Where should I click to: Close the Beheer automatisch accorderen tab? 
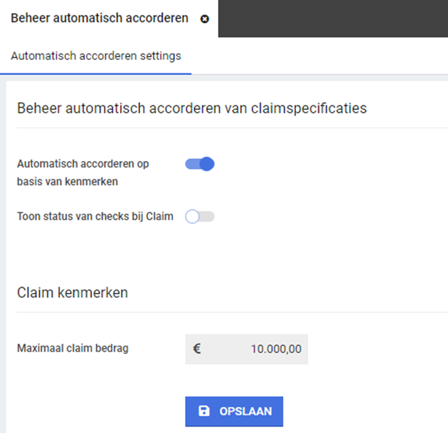click(x=205, y=19)
